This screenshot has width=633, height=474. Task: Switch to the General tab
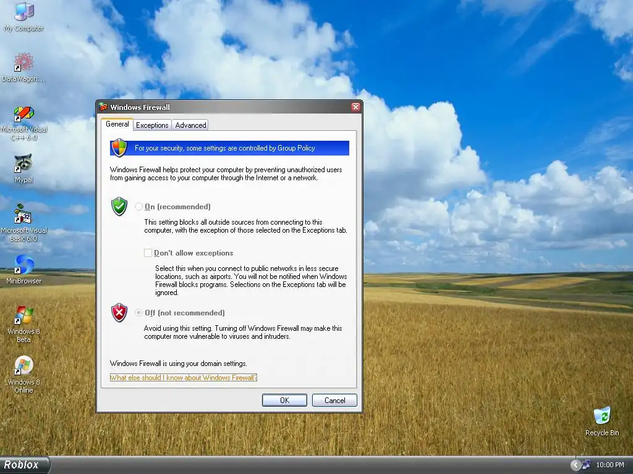tap(117, 124)
